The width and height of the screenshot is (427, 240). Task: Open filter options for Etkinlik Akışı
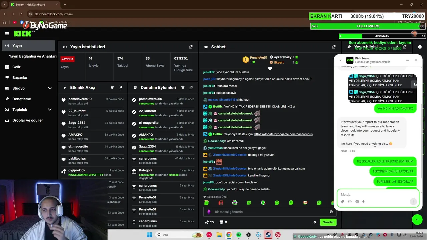coord(112,88)
